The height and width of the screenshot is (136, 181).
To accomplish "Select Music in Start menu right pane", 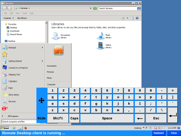I will pos(49,78).
